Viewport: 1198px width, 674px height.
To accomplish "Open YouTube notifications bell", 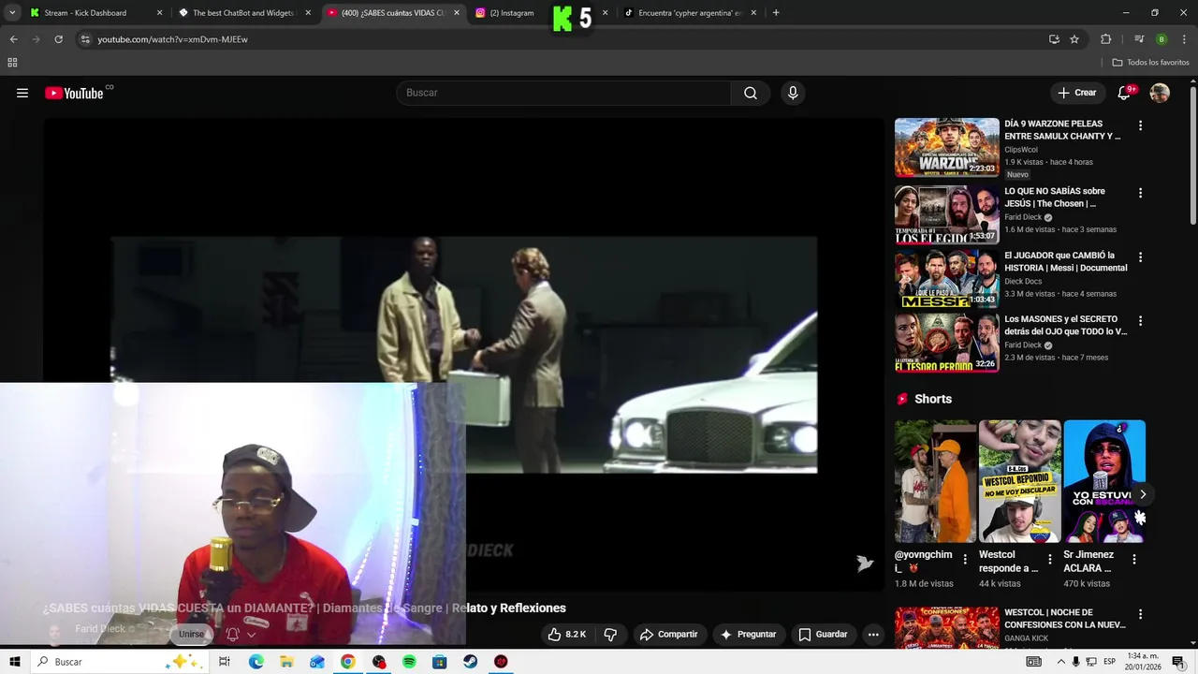I will [x=1125, y=93].
